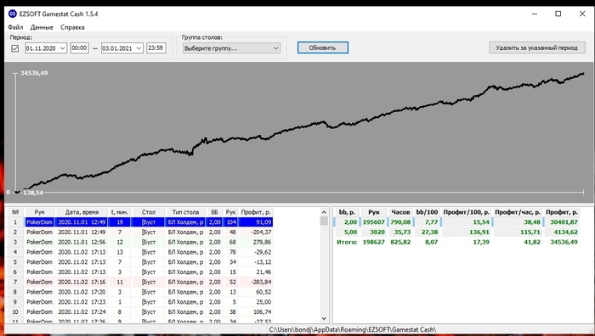Select session row 4 with profit -29,62
The height and width of the screenshot is (336, 595).
click(139, 252)
